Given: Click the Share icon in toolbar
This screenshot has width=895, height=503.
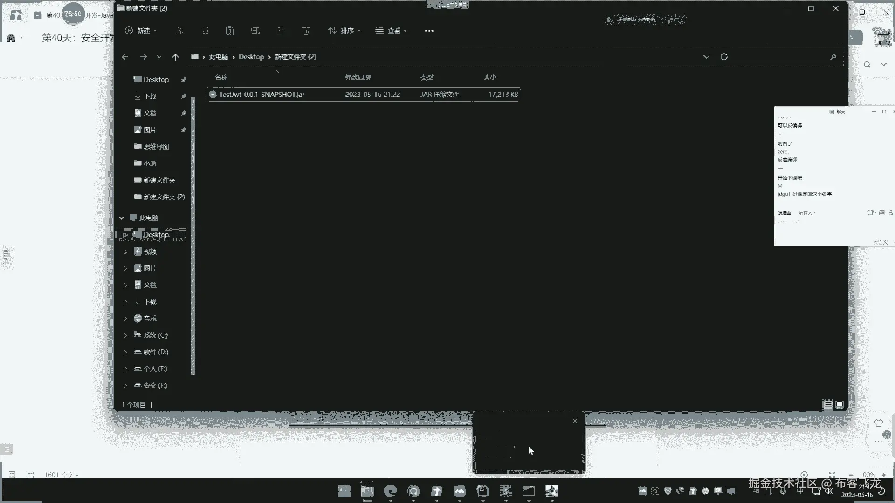Looking at the screenshot, I should click(x=281, y=31).
